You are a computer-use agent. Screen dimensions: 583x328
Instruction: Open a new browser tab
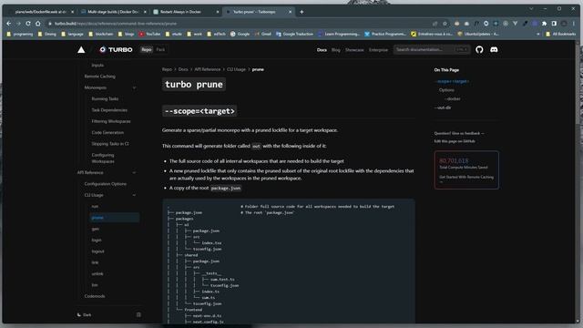pos(302,12)
